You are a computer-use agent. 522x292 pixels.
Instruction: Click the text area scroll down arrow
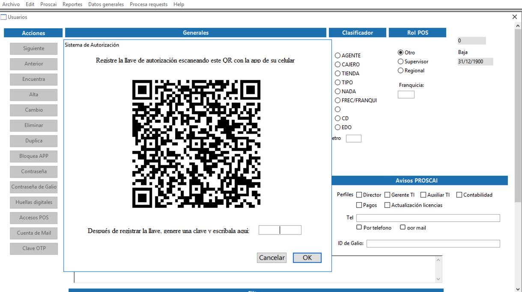(x=438, y=279)
